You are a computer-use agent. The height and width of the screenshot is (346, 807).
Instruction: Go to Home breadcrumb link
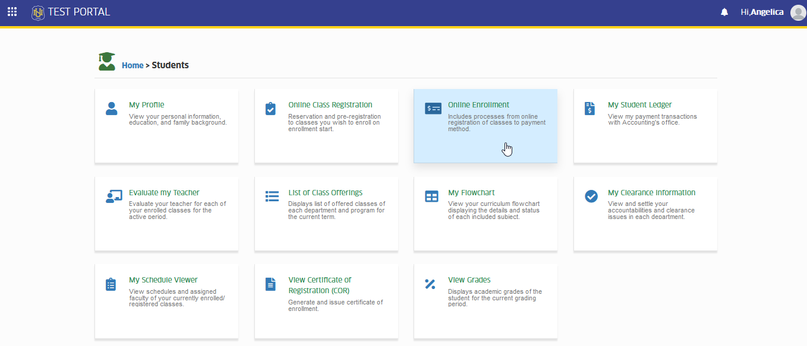(x=133, y=65)
